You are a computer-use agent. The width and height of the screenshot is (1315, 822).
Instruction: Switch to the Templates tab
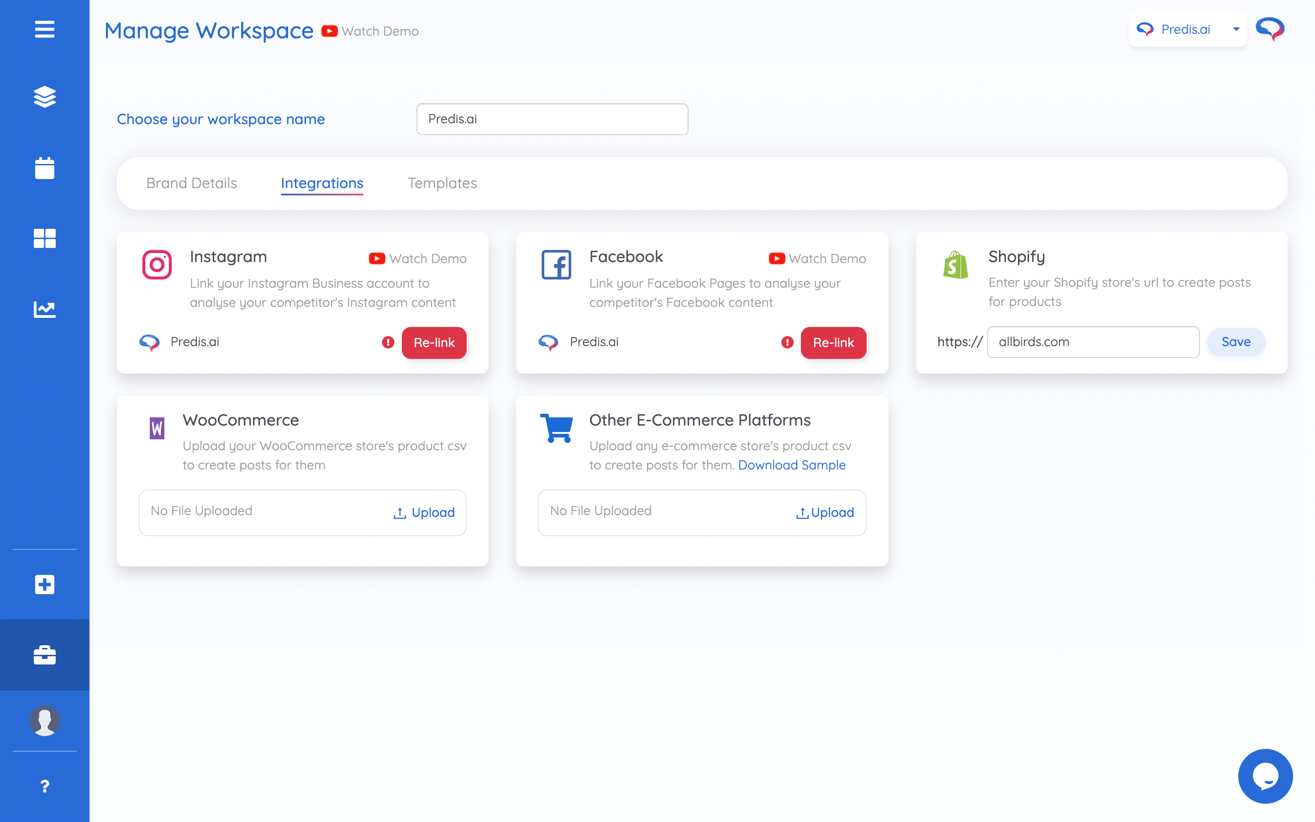(442, 183)
